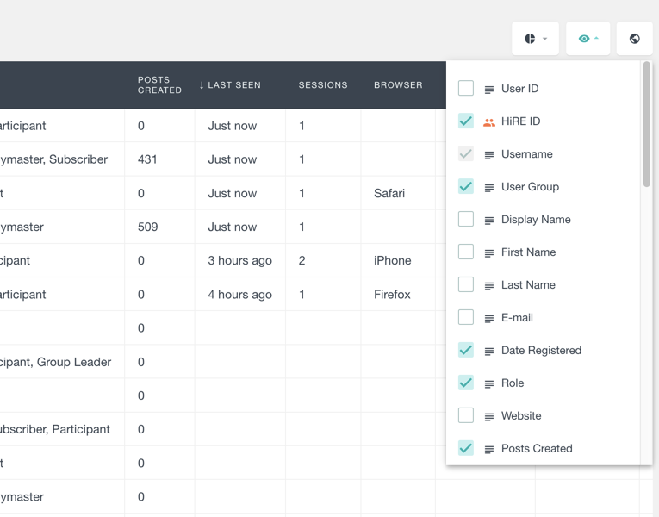This screenshot has width=659, height=517.
Task: Check the E-mail column checkbox
Action: click(466, 317)
